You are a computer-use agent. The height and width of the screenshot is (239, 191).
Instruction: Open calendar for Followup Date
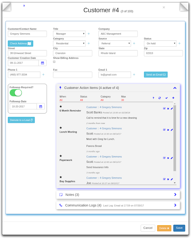(x=41, y=106)
